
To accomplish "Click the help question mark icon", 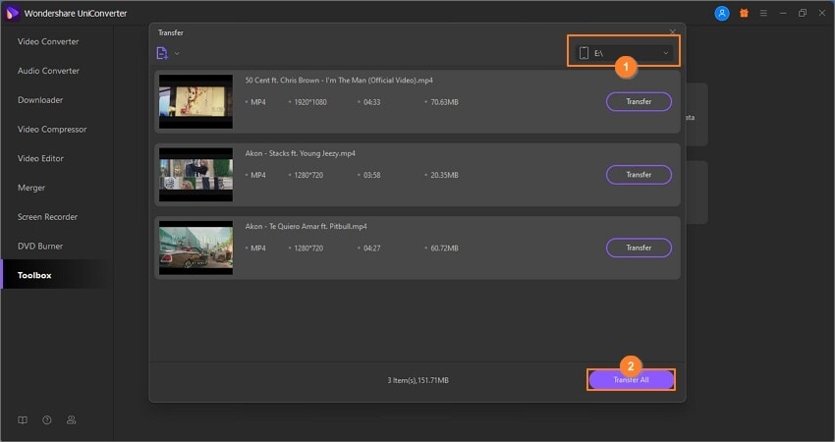I will click(x=47, y=420).
